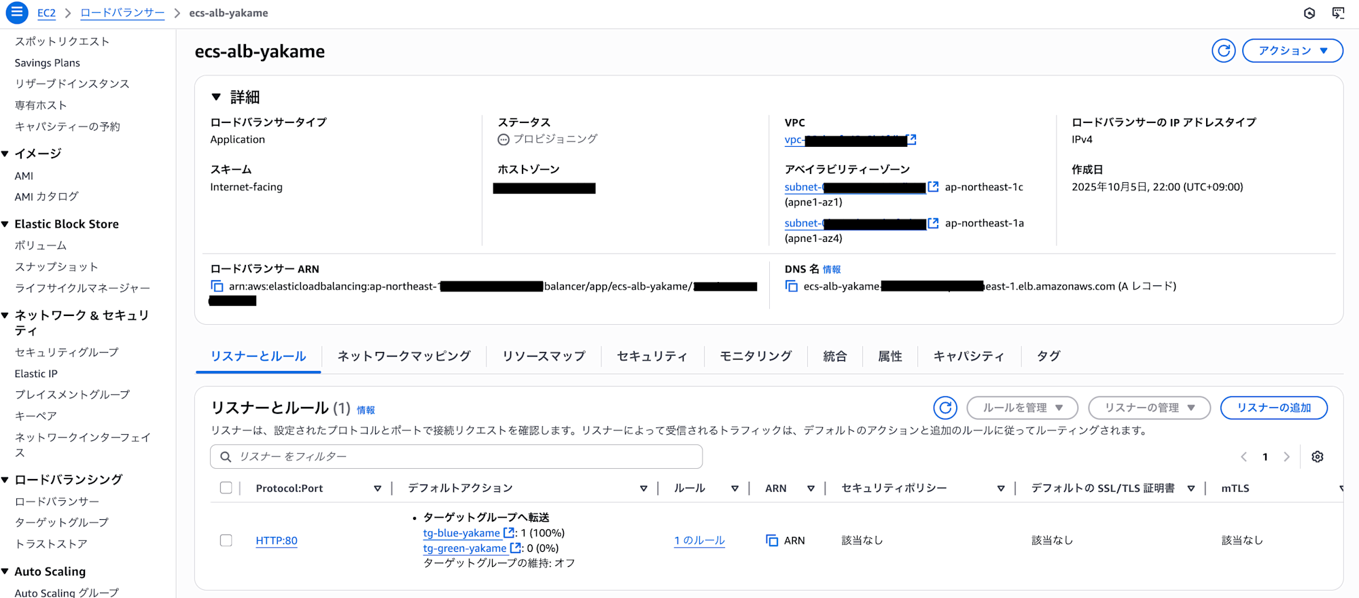Open the hamburger navigation menu
Image resolution: width=1359 pixels, height=598 pixels.
pos(17,12)
